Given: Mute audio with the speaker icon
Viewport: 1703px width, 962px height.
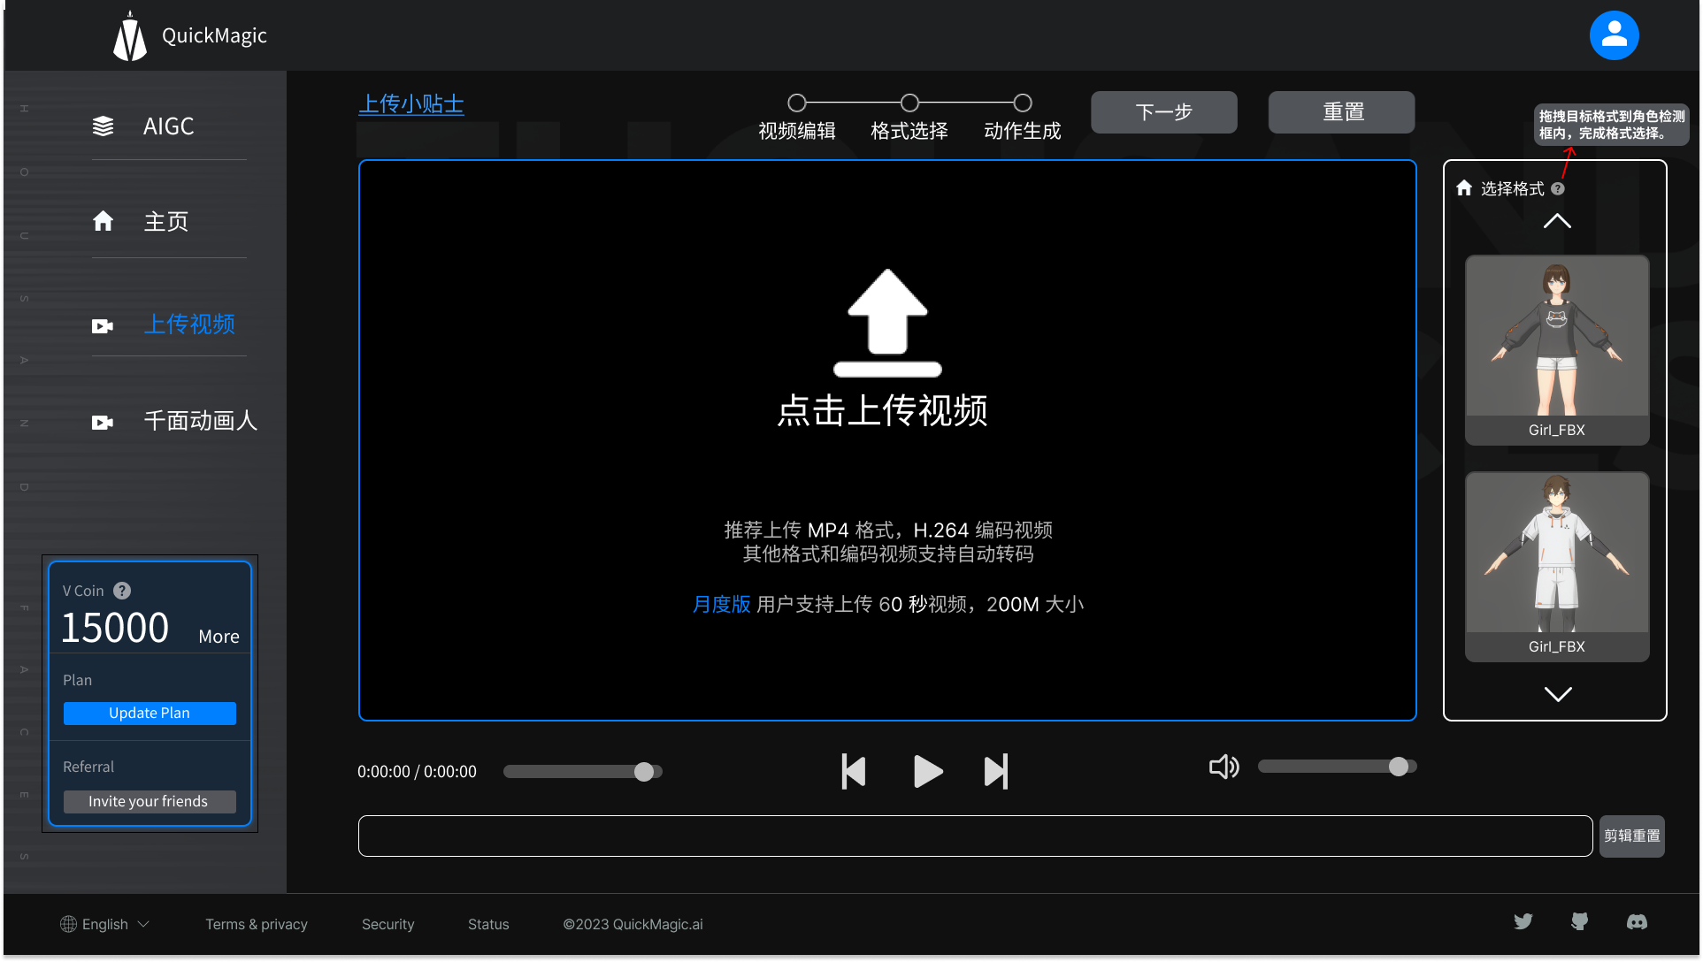Looking at the screenshot, I should pyautogui.click(x=1224, y=767).
